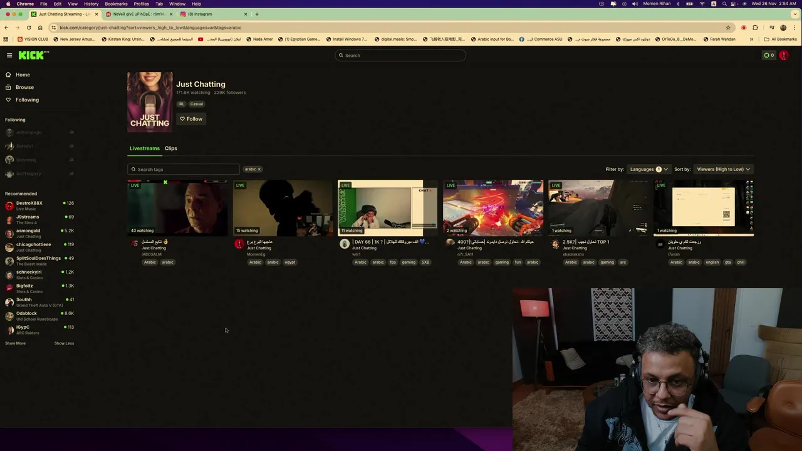Open the Browse section in sidebar
The image size is (802, 451).
(x=24, y=87)
